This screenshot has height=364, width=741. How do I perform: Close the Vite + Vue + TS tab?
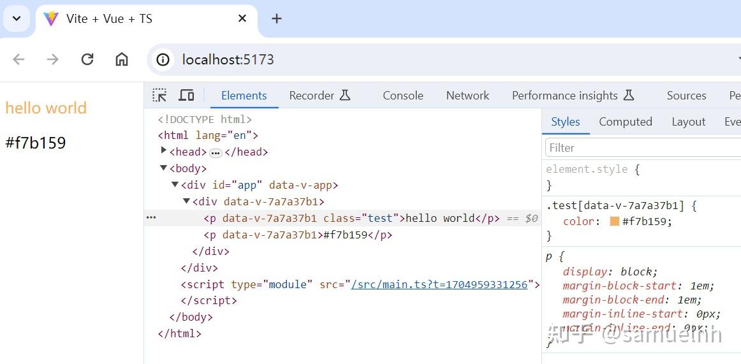pyautogui.click(x=242, y=18)
